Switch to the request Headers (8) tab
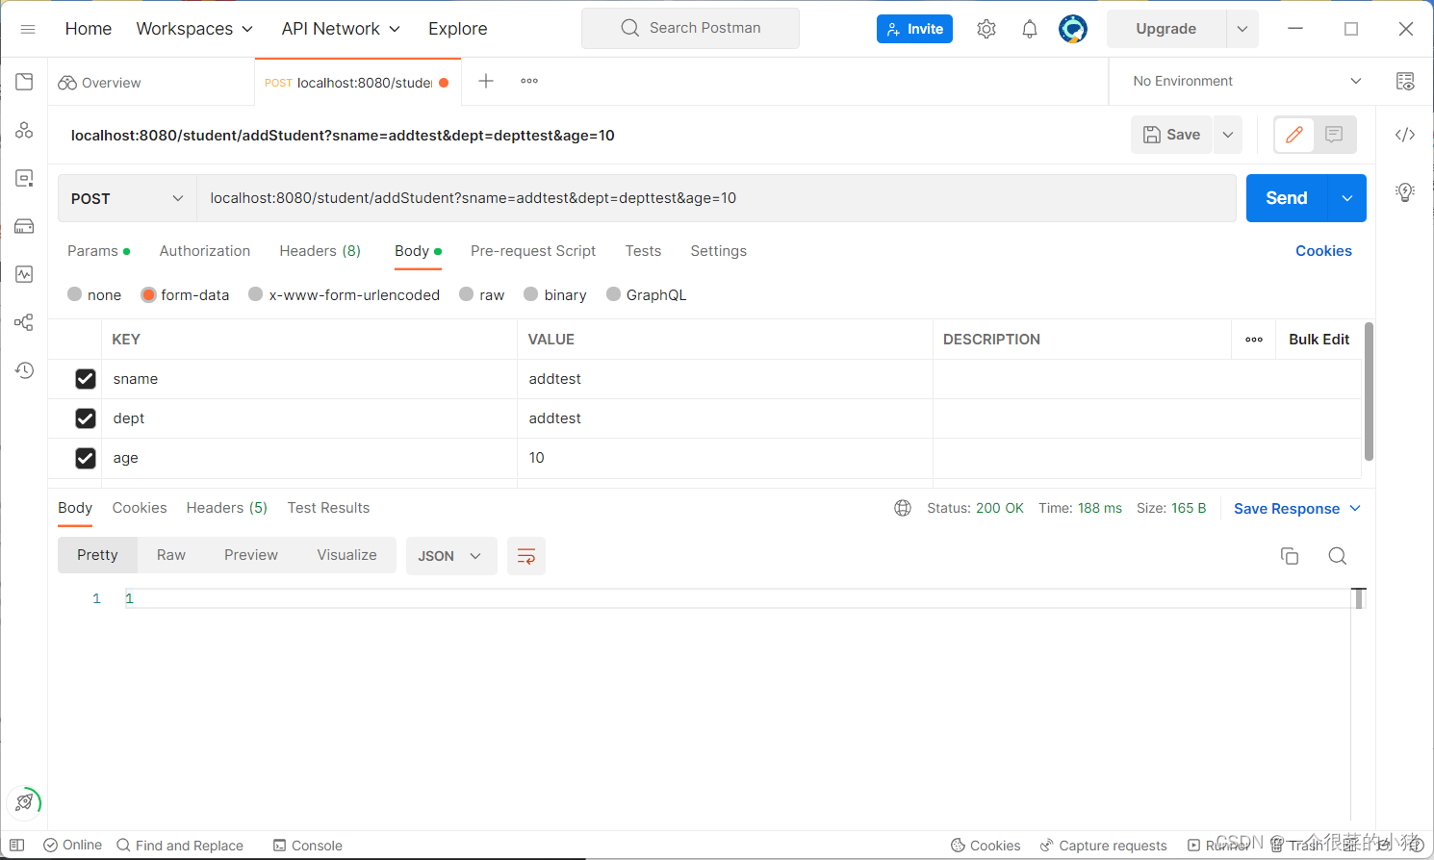 pyautogui.click(x=320, y=251)
